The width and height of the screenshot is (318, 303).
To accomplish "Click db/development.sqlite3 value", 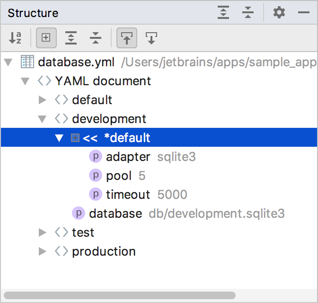I will 217,214.
